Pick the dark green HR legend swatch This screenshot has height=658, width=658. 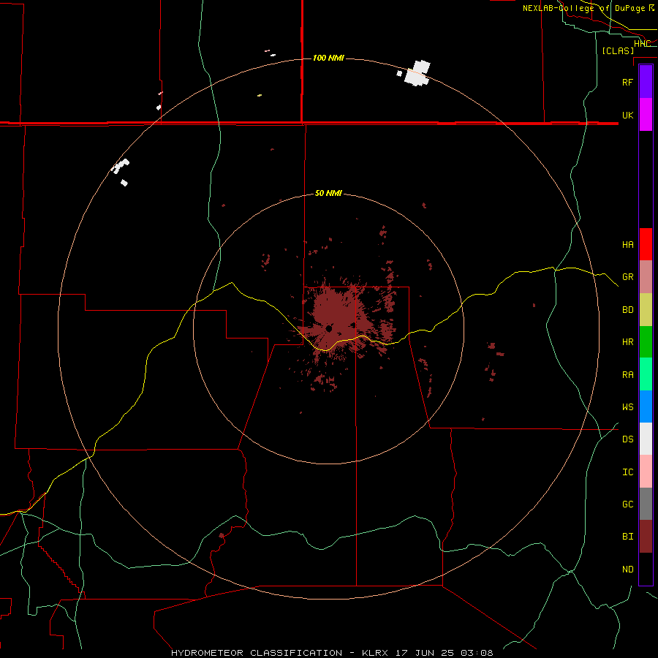[x=646, y=342]
